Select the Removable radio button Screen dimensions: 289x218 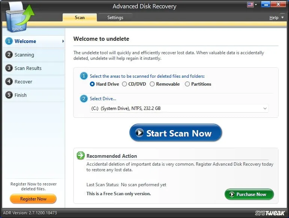point(152,84)
